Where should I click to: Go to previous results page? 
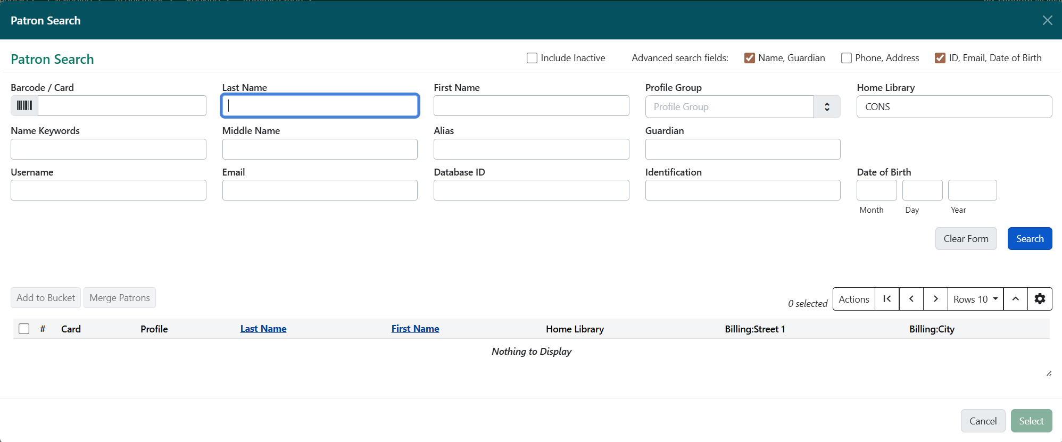911,299
